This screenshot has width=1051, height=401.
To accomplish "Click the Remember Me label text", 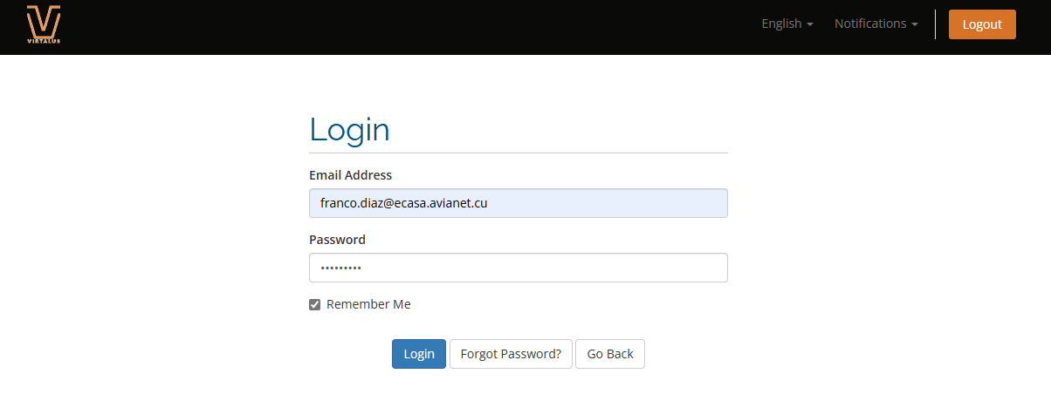I will point(368,304).
